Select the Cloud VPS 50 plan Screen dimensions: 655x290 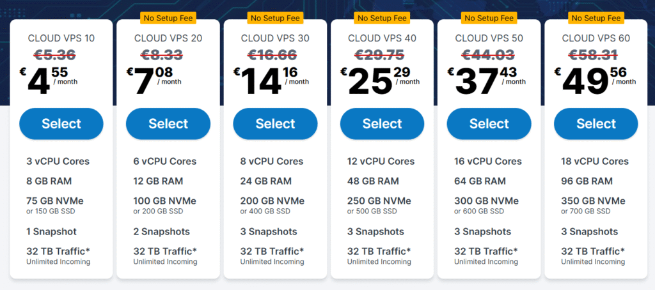click(489, 124)
